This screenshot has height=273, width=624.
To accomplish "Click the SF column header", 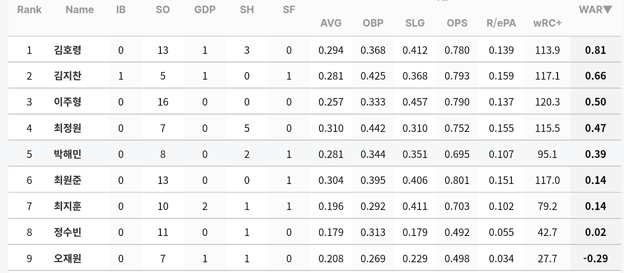I will 289,10.
